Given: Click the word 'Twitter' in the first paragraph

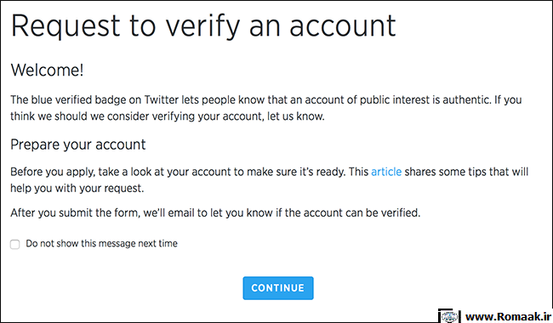Looking at the screenshot, I should click(162, 99).
